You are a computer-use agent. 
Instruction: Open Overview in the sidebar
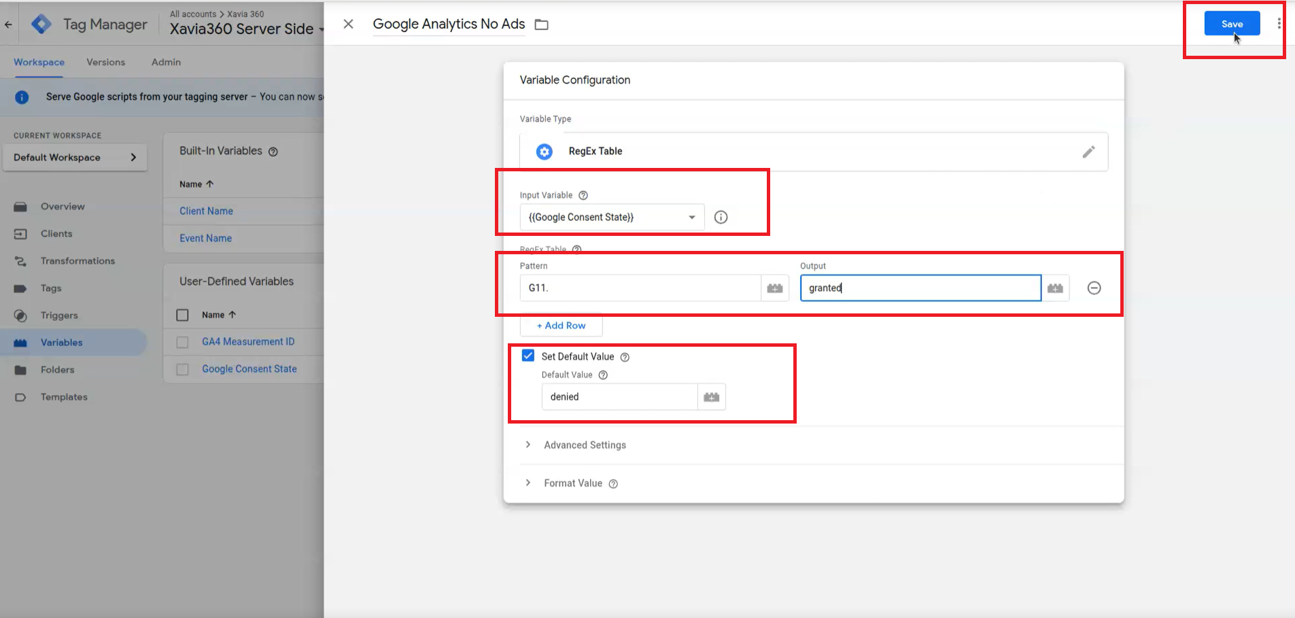[63, 207]
